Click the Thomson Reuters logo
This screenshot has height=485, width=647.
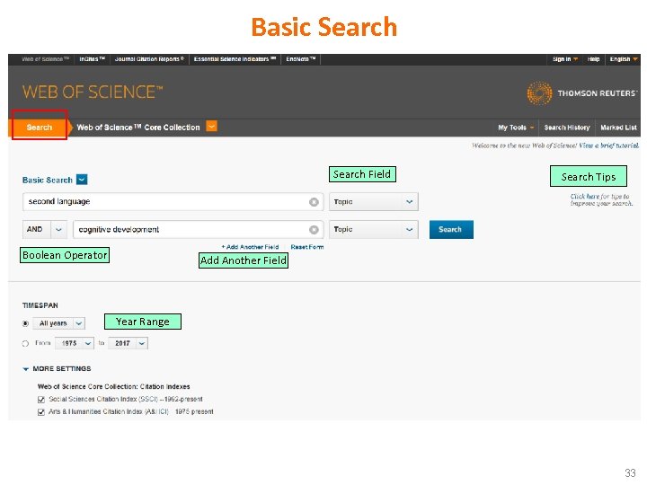[x=582, y=93]
